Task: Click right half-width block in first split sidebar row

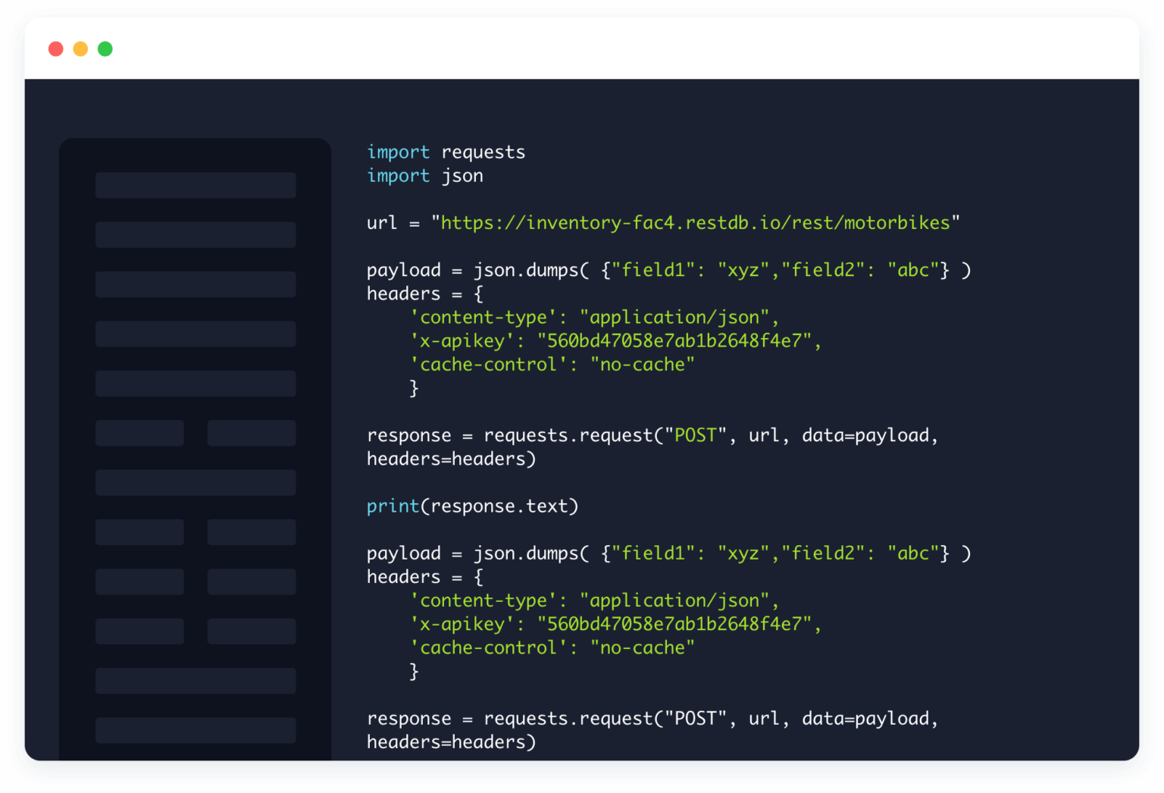Action: pos(252,433)
